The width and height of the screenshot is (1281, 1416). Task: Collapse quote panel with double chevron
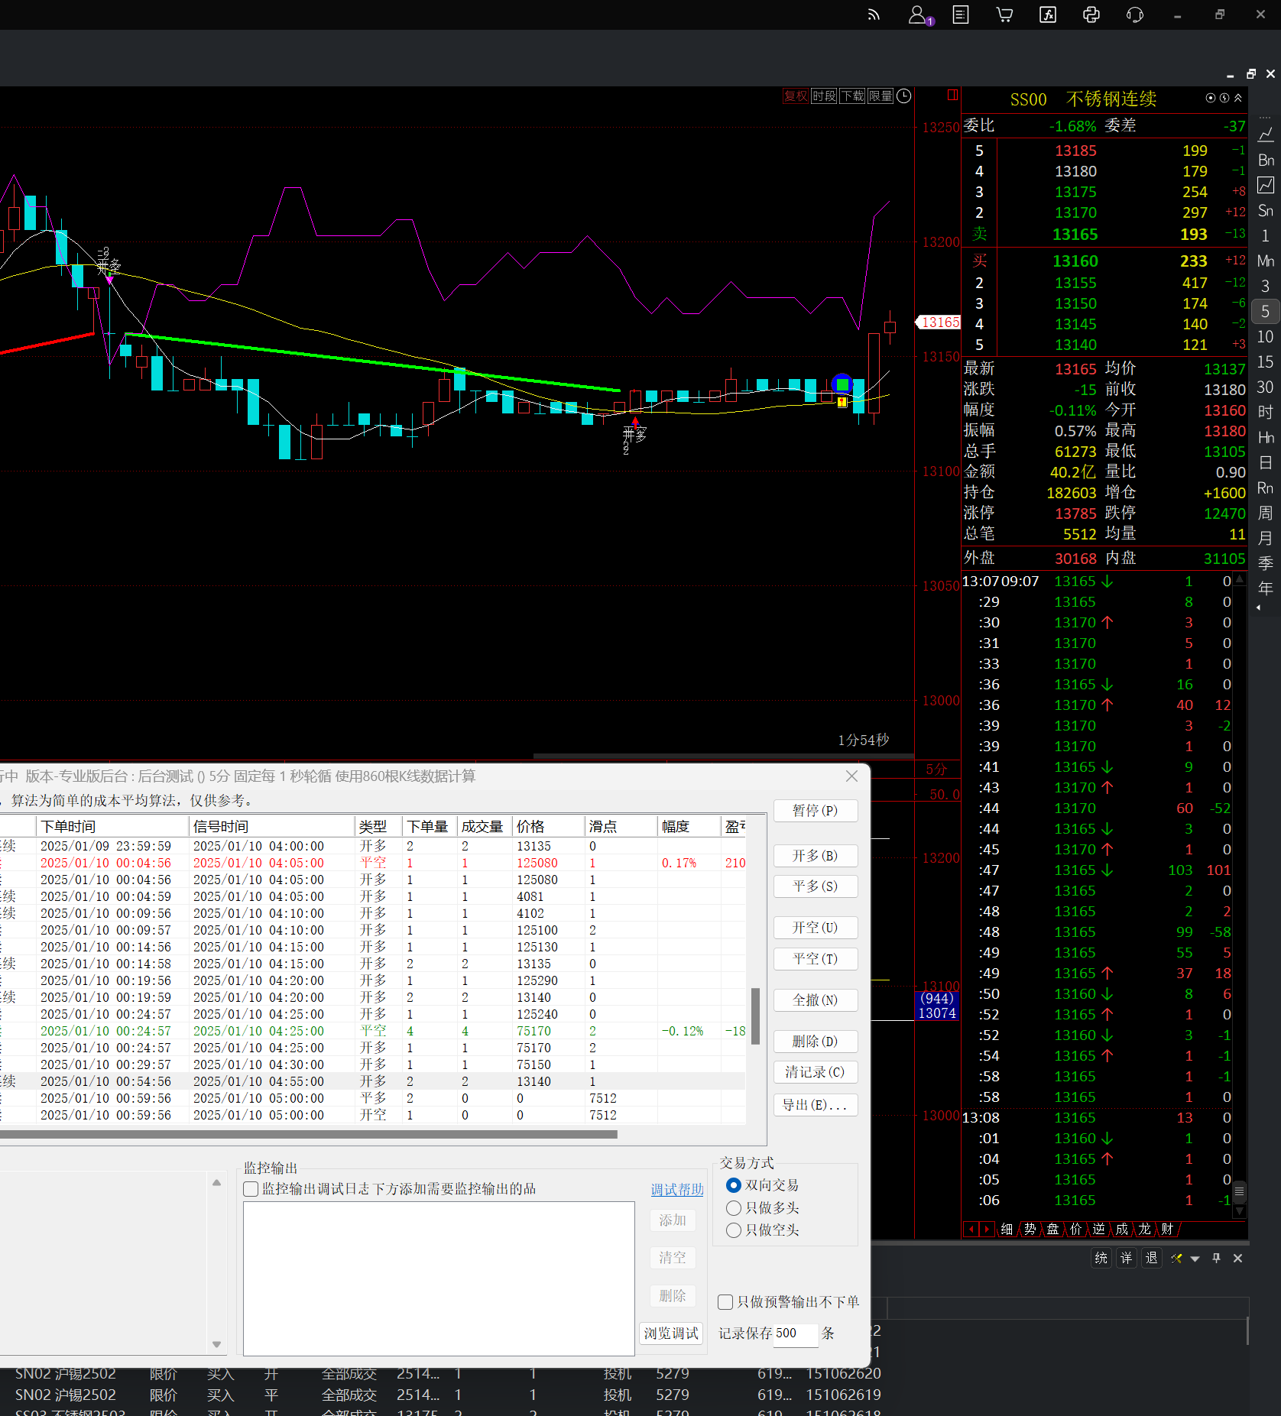pos(1238,98)
